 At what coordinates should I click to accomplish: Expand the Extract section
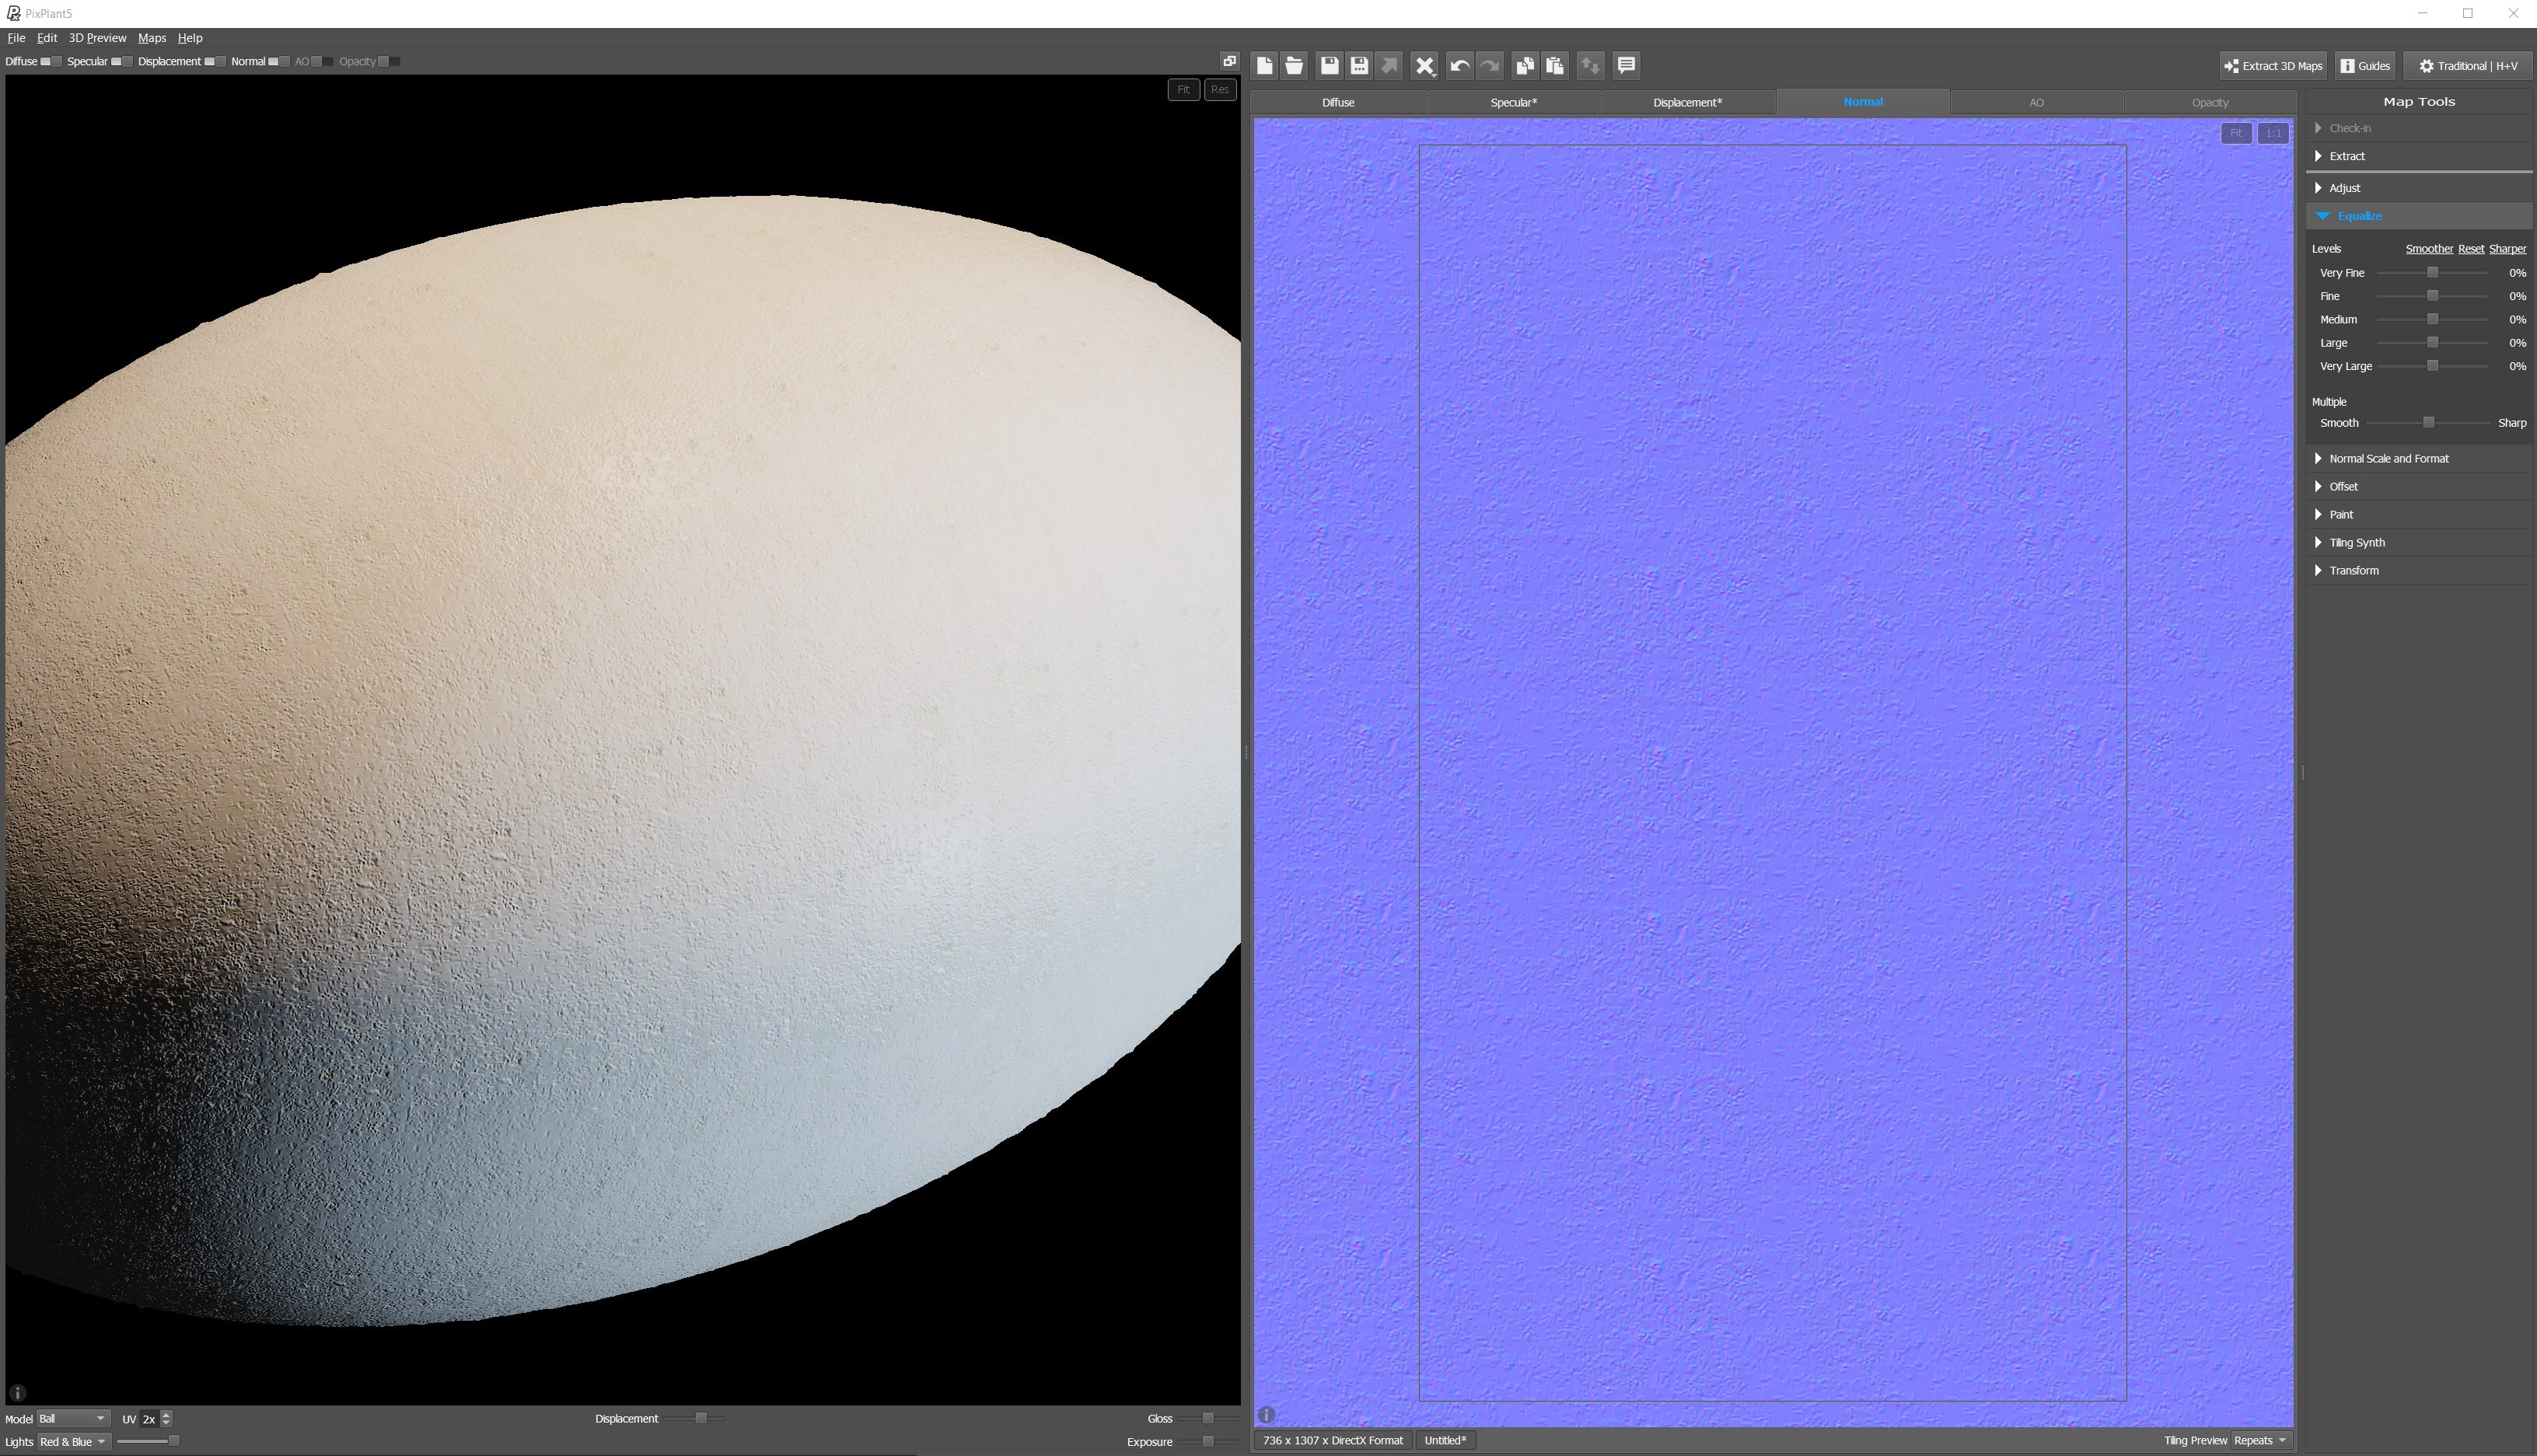[x=2419, y=156]
